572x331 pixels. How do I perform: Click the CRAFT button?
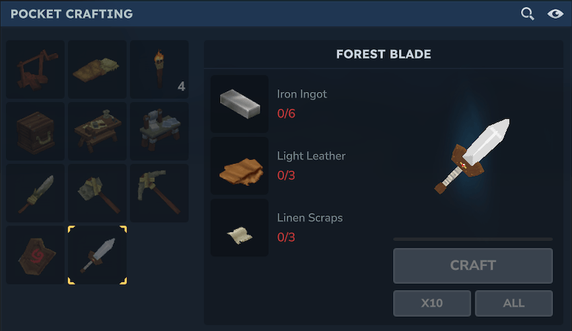pos(473,265)
